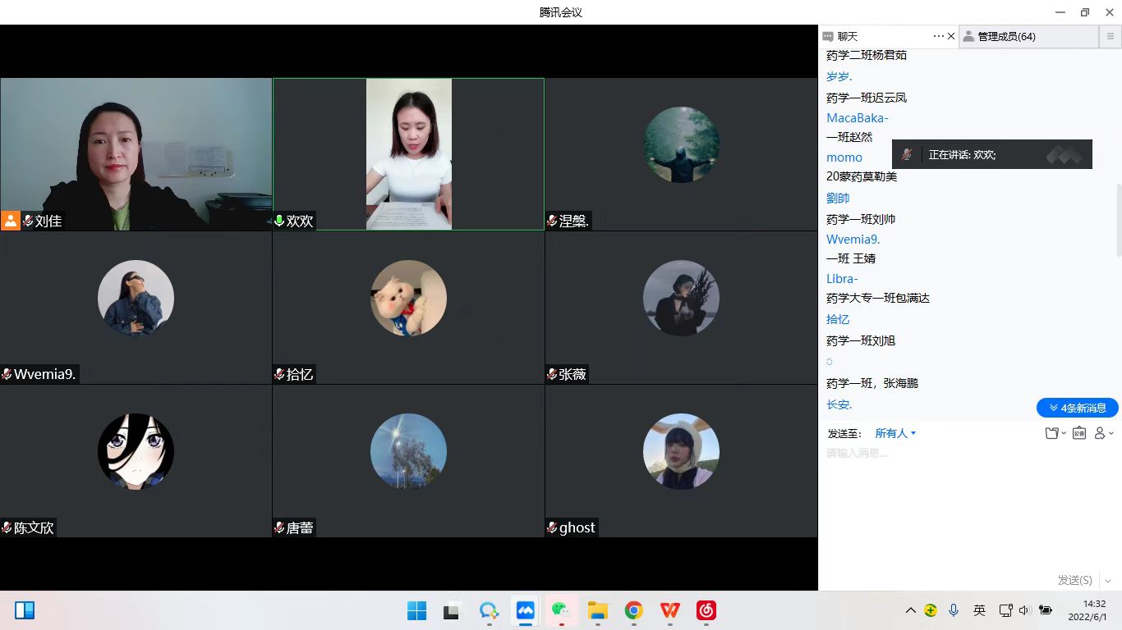Click the sender name MacaBaka- in chat

point(858,118)
